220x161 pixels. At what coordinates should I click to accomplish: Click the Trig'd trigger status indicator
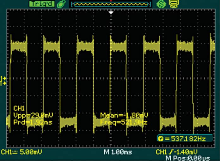(x=42, y=4)
